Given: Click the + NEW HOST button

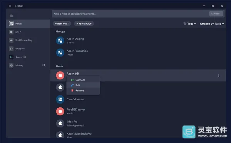Looking at the screenshot, I should pyautogui.click(x=62, y=23).
